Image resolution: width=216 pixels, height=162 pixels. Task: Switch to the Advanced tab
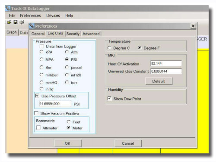pos(91,34)
